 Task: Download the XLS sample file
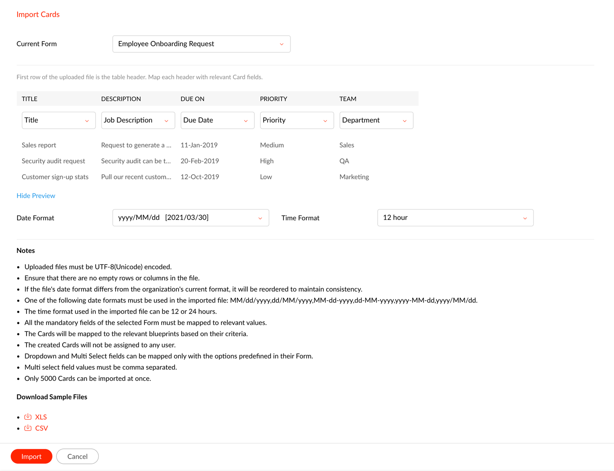[41, 417]
